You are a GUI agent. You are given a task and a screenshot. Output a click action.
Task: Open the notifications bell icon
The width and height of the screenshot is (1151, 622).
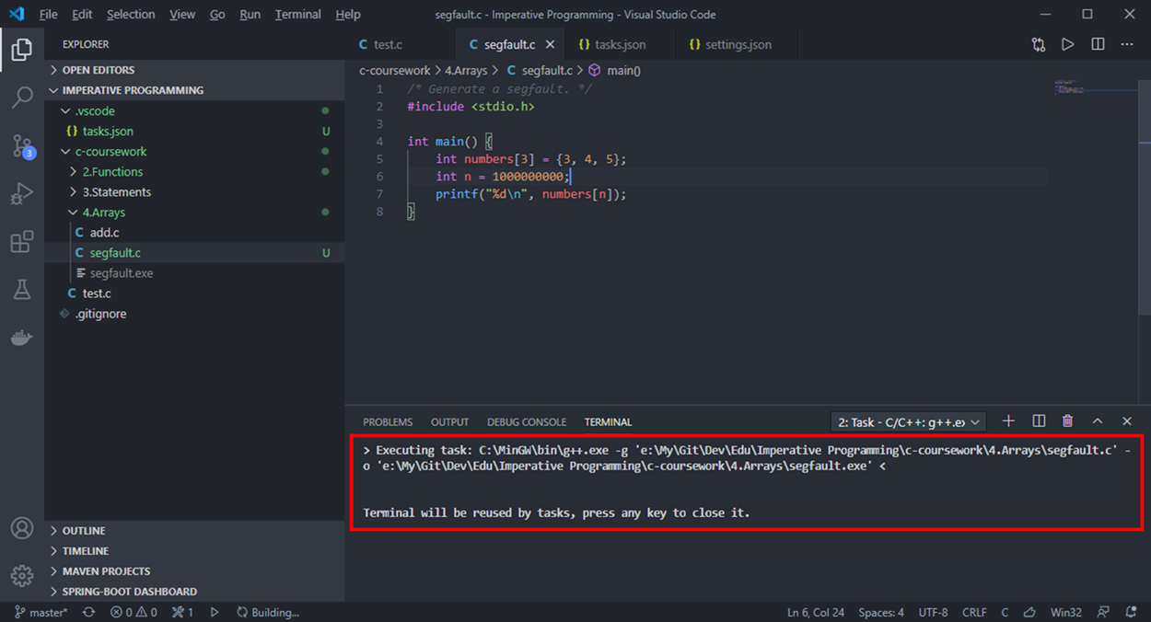click(1132, 612)
